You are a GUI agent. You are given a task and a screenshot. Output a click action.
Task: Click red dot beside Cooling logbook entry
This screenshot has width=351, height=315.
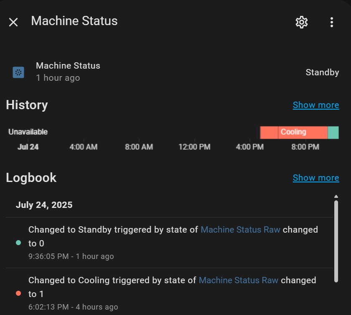(18, 293)
